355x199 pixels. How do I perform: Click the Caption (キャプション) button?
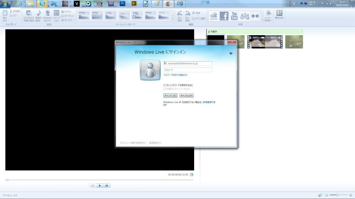coord(68,16)
